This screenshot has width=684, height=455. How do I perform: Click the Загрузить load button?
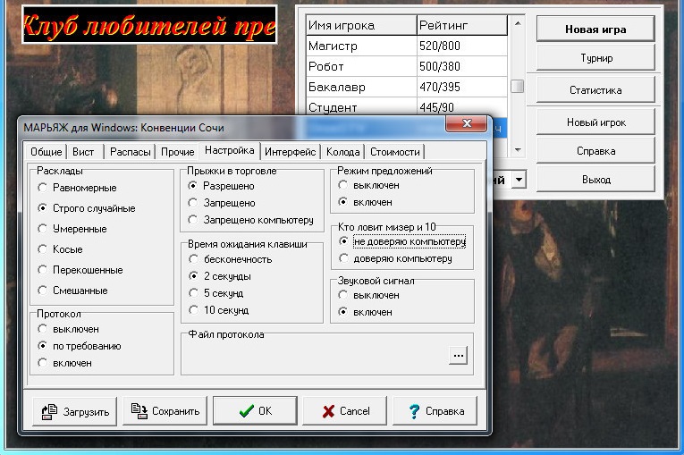(75, 411)
